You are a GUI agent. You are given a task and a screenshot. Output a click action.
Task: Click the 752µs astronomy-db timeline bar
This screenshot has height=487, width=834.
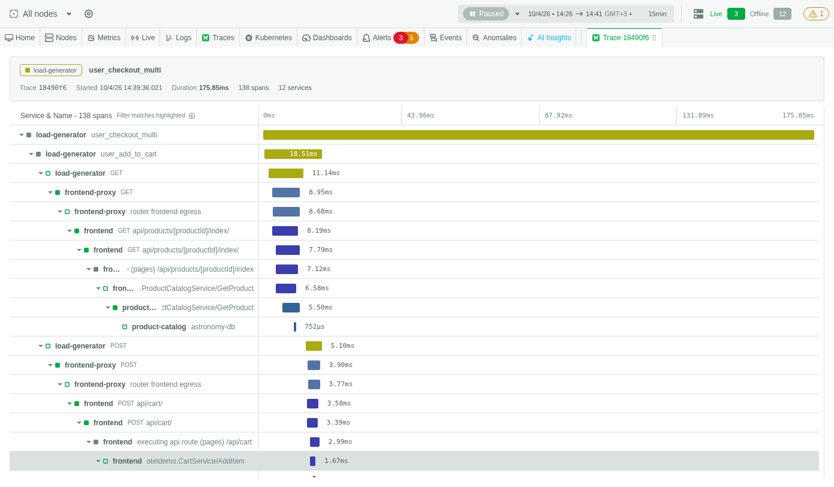click(x=295, y=327)
